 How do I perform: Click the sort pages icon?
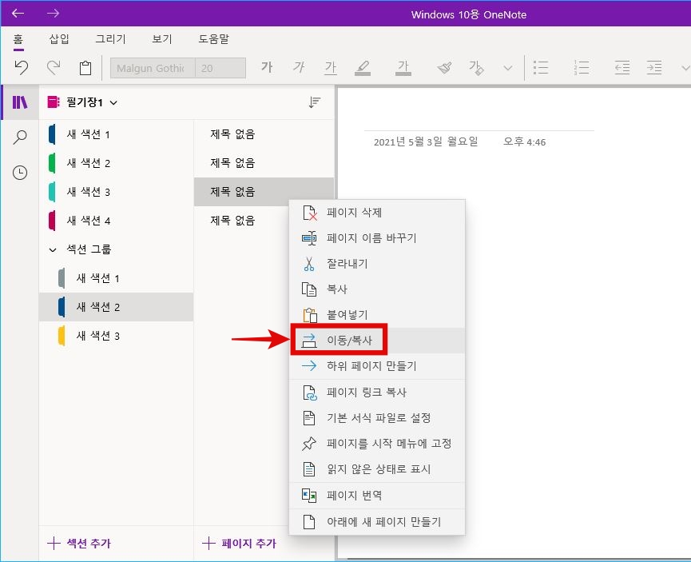[314, 102]
